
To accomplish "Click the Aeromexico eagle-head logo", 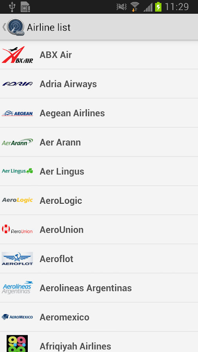I will pyautogui.click(x=17, y=317).
